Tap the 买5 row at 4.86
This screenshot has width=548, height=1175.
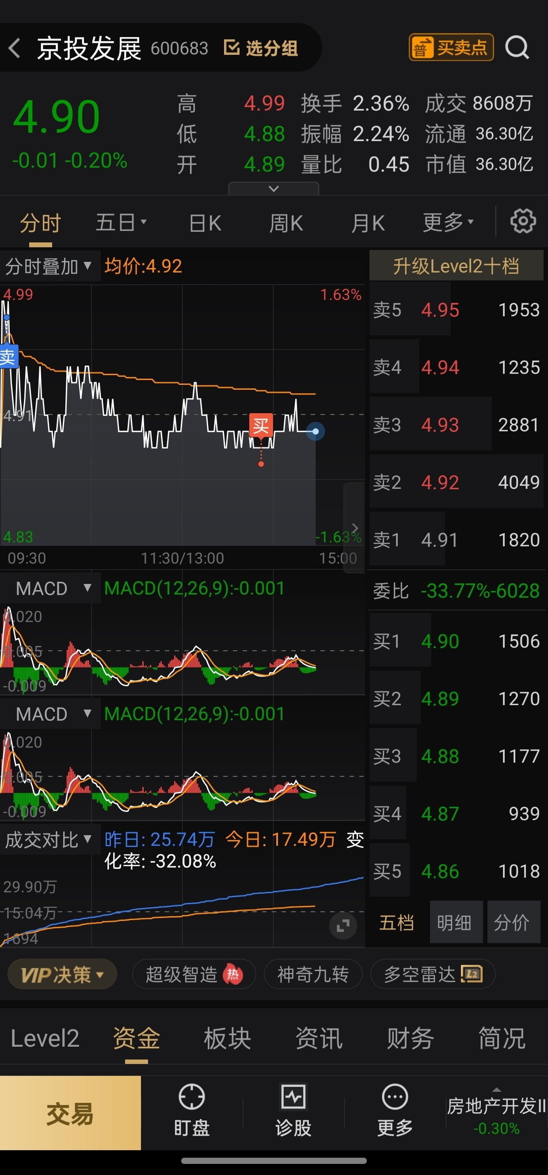(x=457, y=871)
